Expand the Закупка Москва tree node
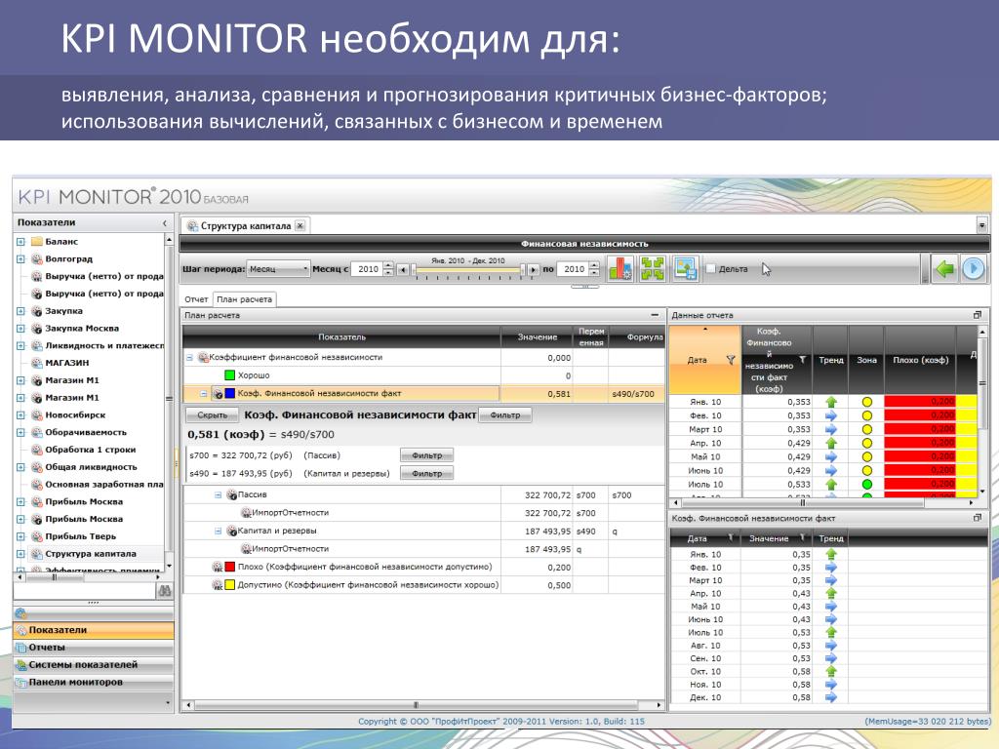Viewport: 999px width, 749px height. pyautogui.click(x=20, y=329)
